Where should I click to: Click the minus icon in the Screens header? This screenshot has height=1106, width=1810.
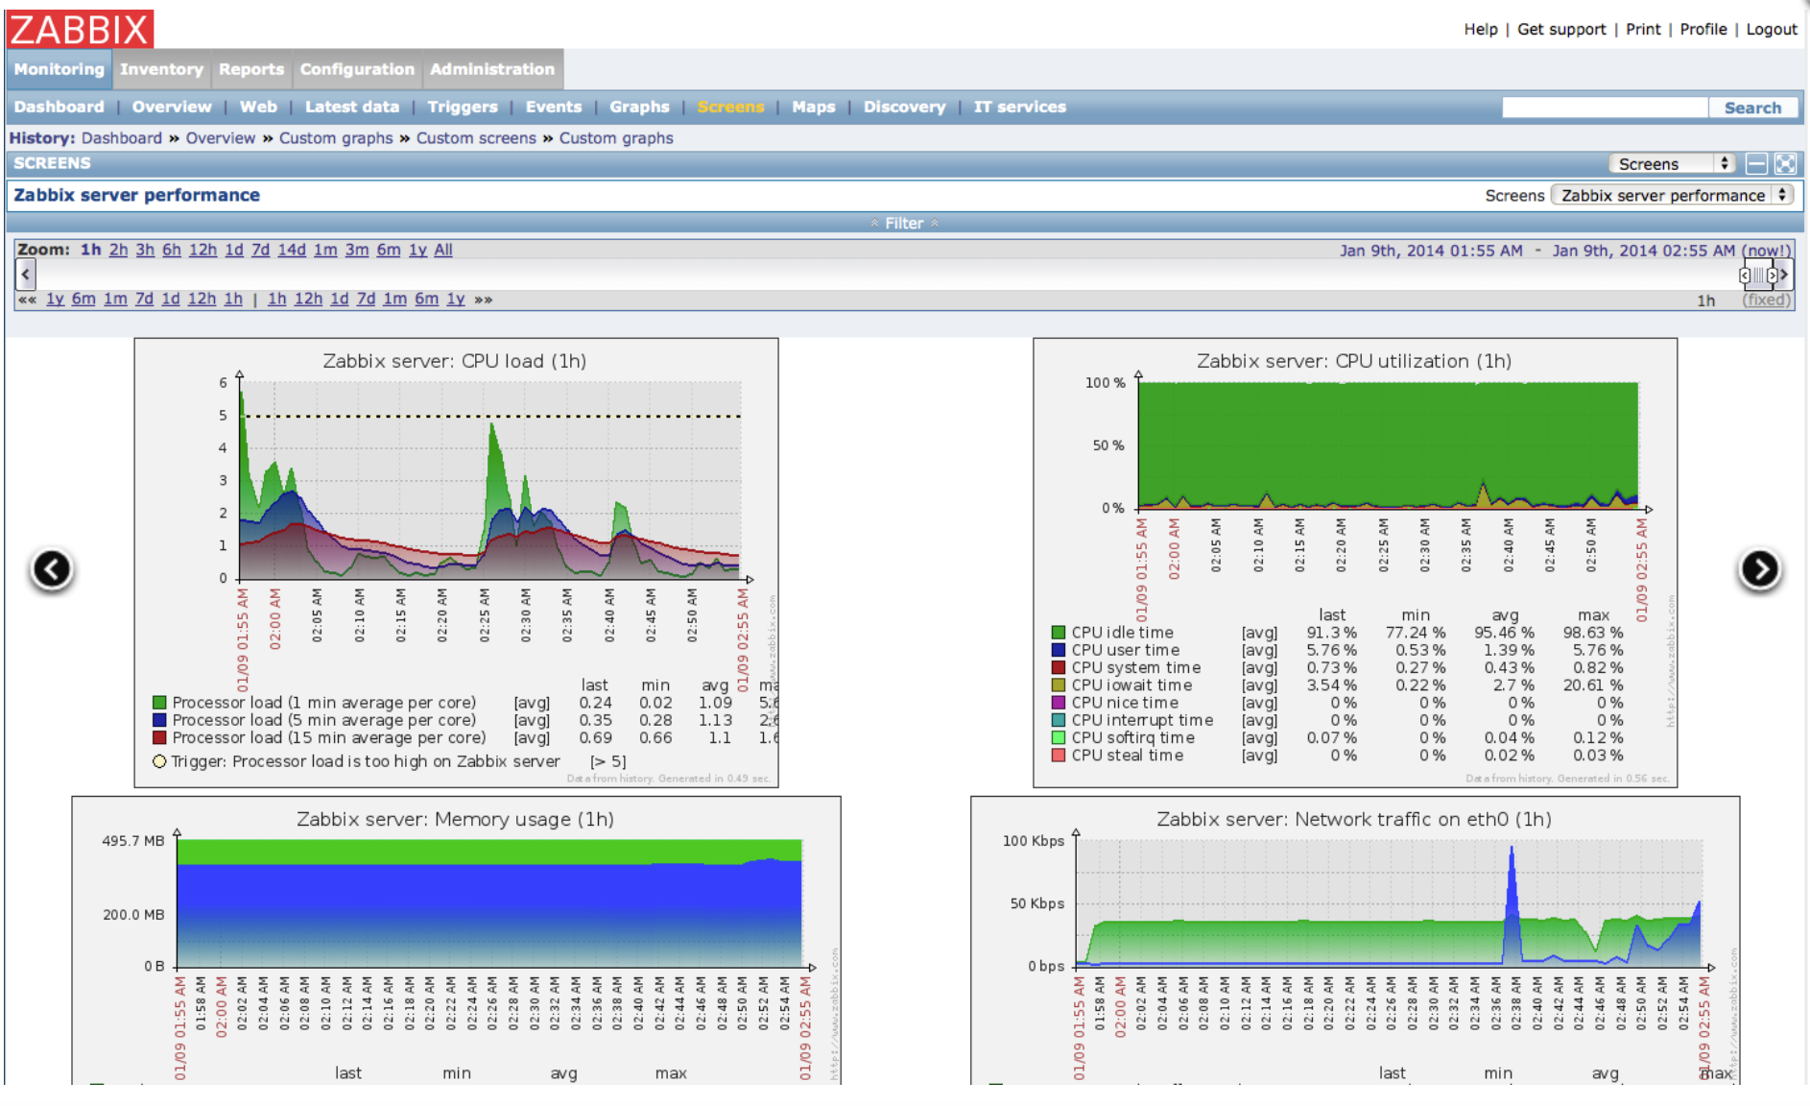(x=1756, y=164)
